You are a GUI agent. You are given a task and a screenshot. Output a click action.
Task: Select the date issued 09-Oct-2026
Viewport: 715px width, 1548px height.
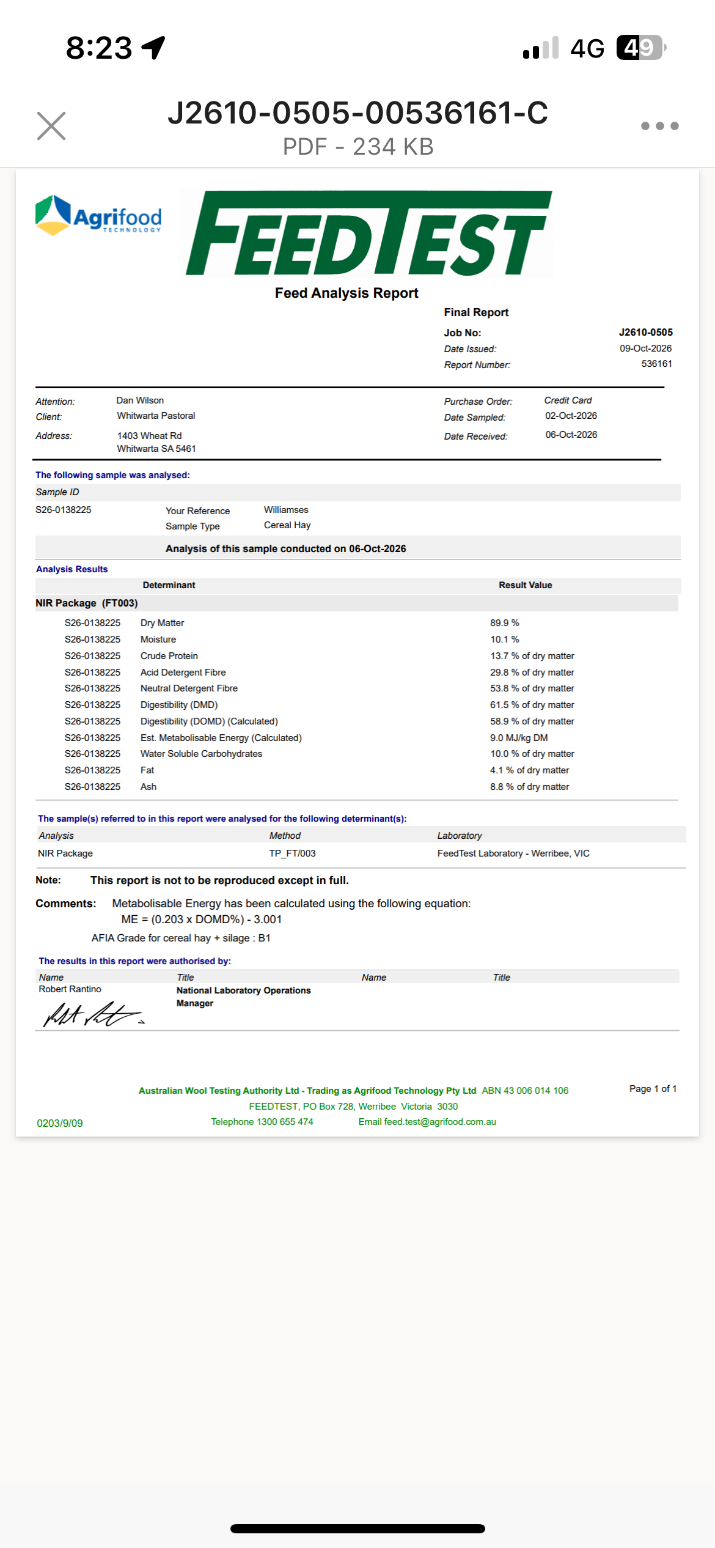point(645,348)
